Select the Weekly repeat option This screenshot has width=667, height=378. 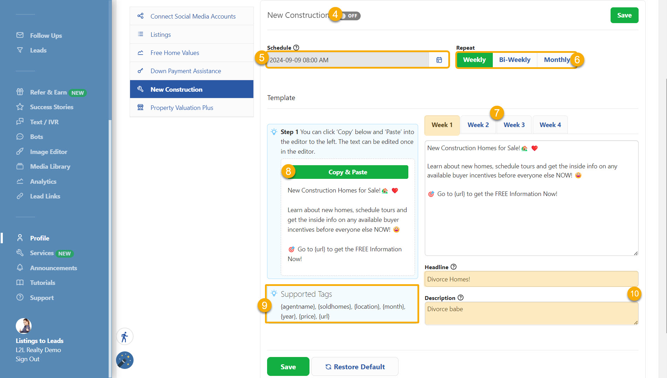(x=474, y=60)
